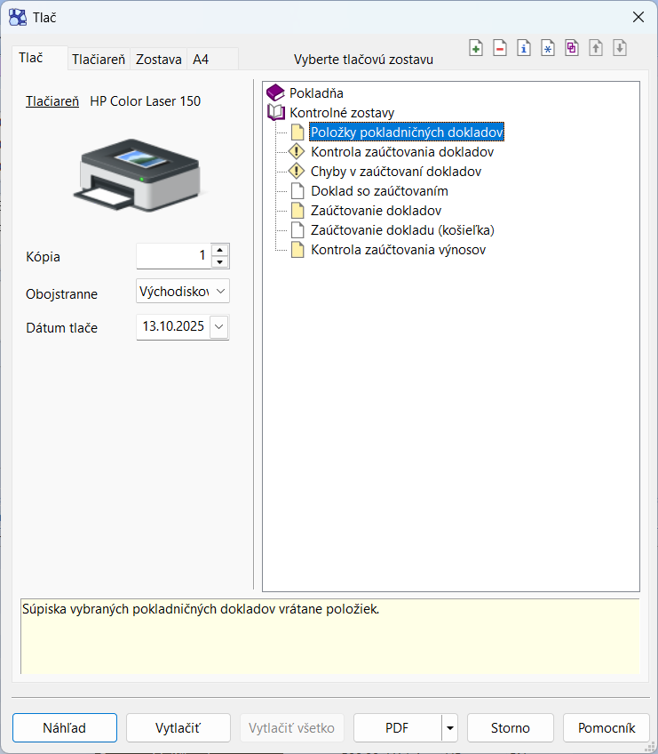
Task: Open the Dátum tlače date picker dropdown
Action: 220,326
